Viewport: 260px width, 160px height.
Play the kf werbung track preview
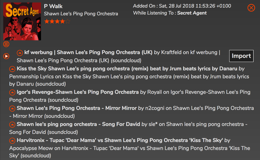[x=6, y=56]
